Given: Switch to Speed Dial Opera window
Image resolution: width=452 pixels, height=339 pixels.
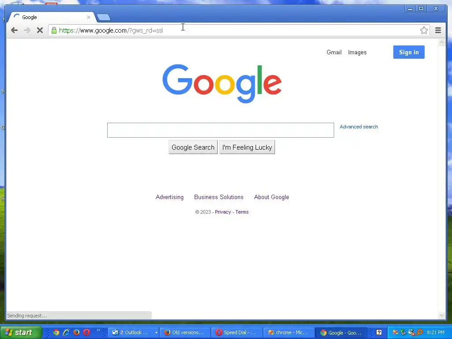Looking at the screenshot, I should (237, 332).
